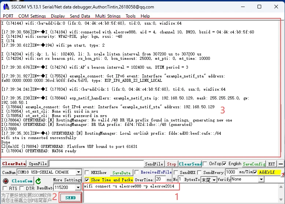This screenshot has width=285, height=204.
Task: Tick the OnTop checkbox
Action: 205,164
